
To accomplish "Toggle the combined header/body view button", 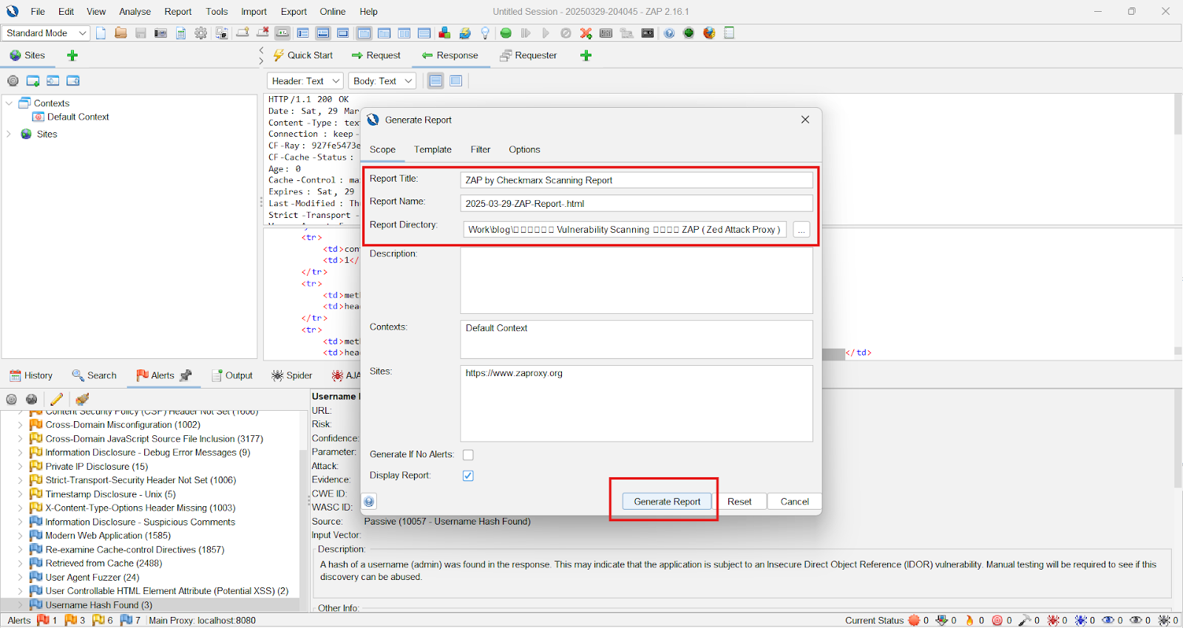I will 456,81.
